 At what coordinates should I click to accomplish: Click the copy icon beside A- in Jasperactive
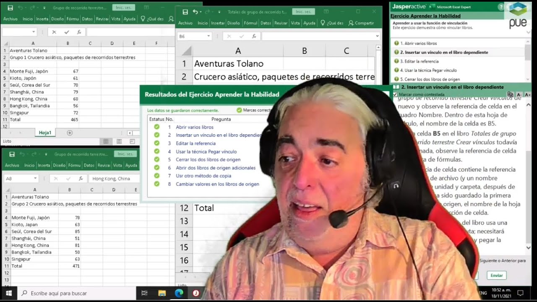(x=510, y=95)
